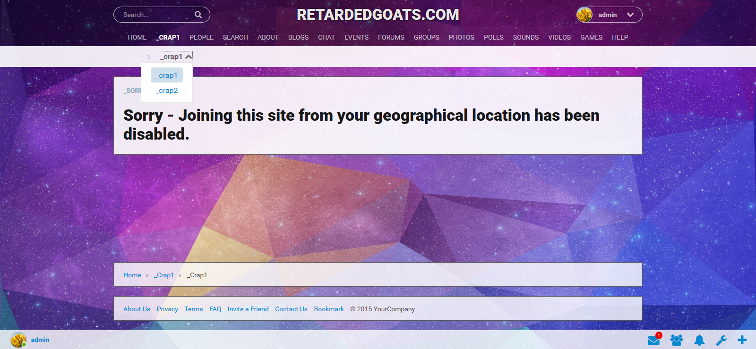Click the 2015 YourCompany copyright text
The height and width of the screenshot is (349, 756).
[x=383, y=309]
